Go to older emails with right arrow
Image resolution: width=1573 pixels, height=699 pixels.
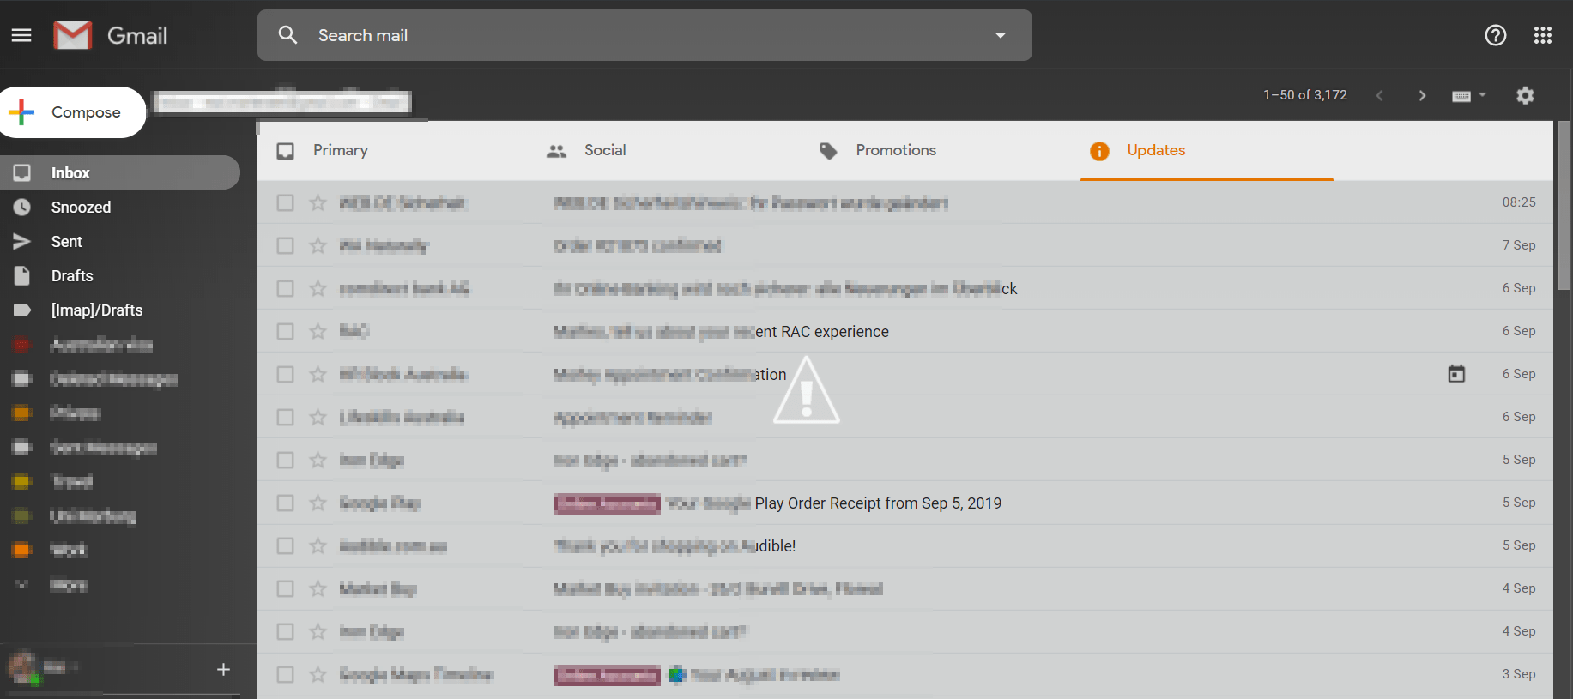pos(1422,95)
